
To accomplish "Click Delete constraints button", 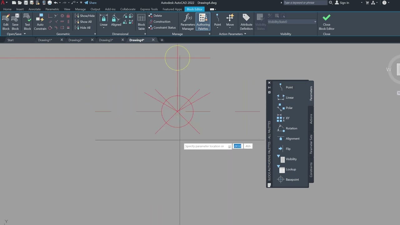I will [155, 16].
